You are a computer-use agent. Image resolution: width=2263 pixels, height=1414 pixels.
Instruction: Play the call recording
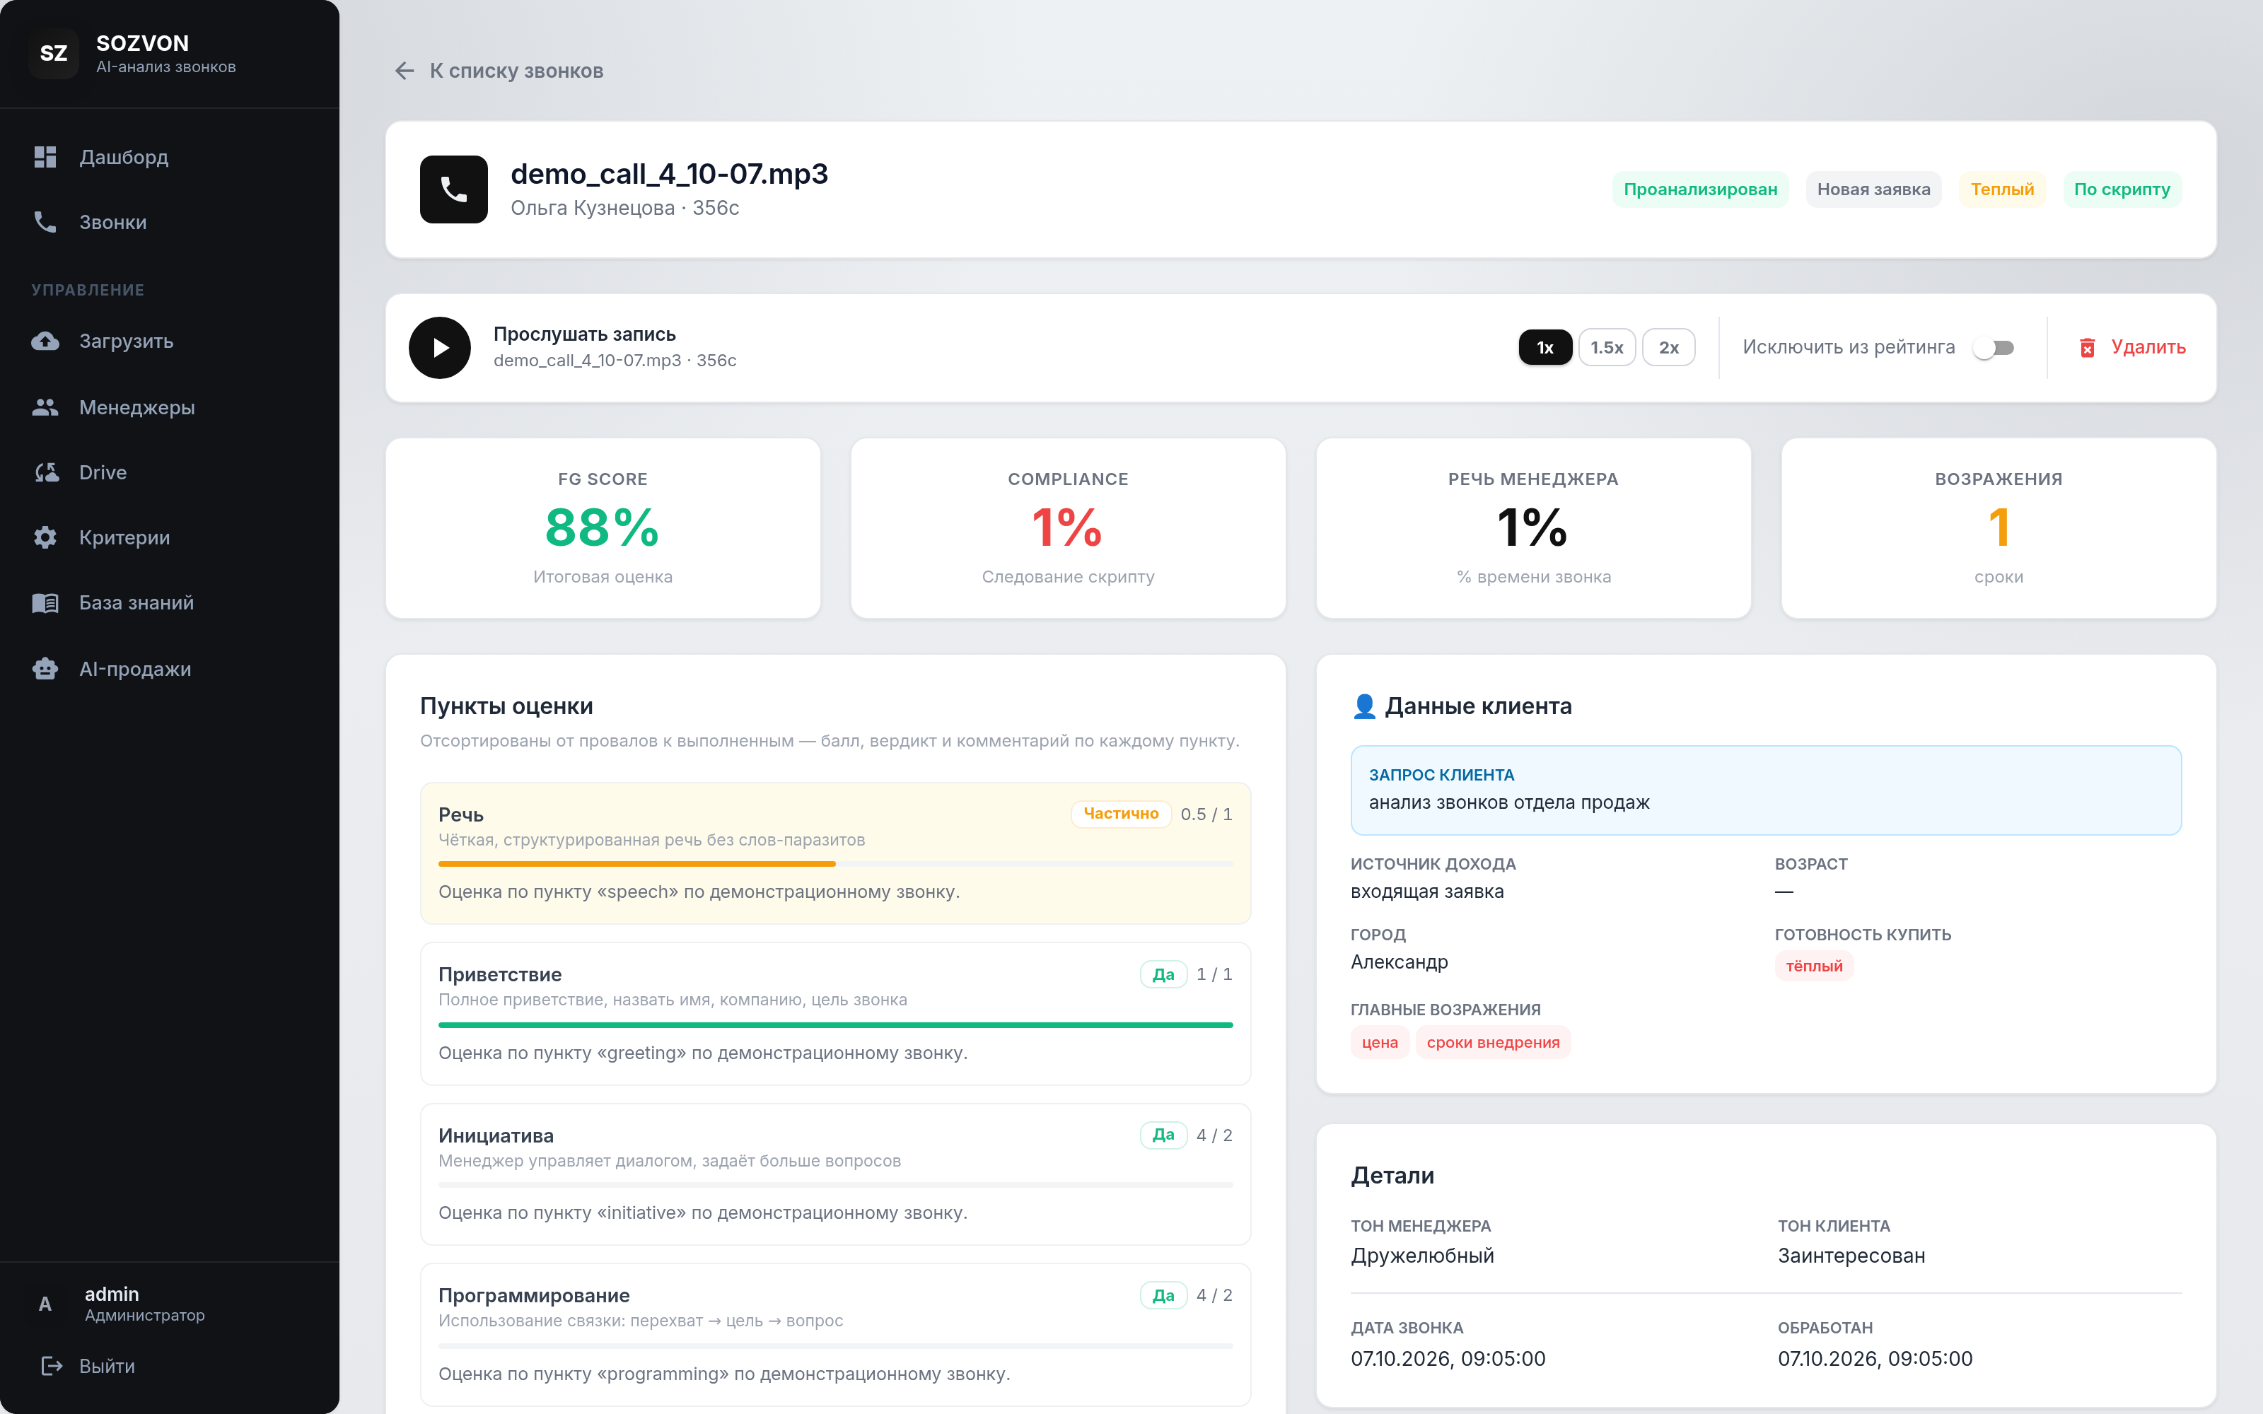(439, 348)
